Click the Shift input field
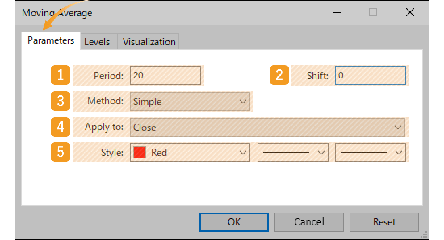The width and height of the screenshot is (444, 240). point(371,76)
